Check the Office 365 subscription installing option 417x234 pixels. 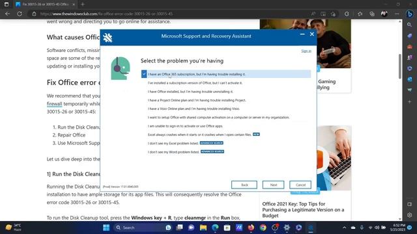(x=226, y=74)
